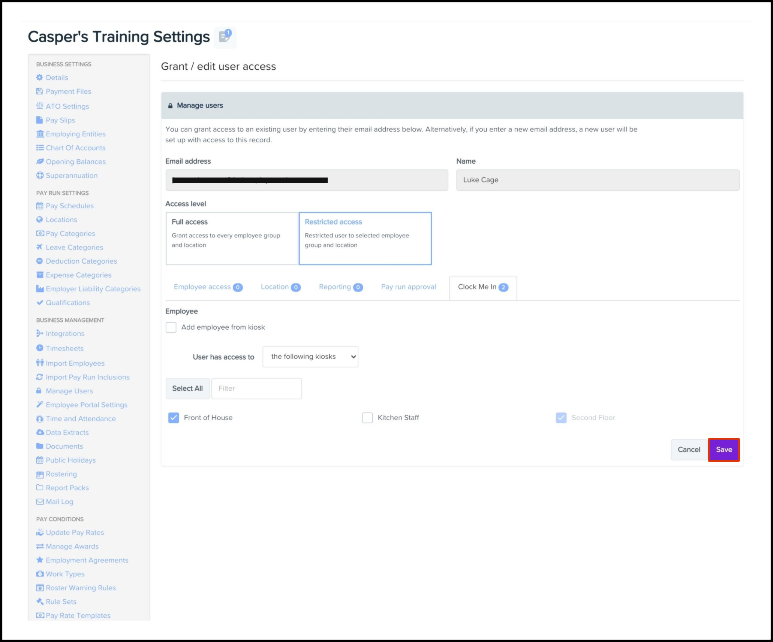This screenshot has height=642, width=773.
Task: Click the bank building icon for Employing Entities
Action: pyautogui.click(x=40, y=134)
